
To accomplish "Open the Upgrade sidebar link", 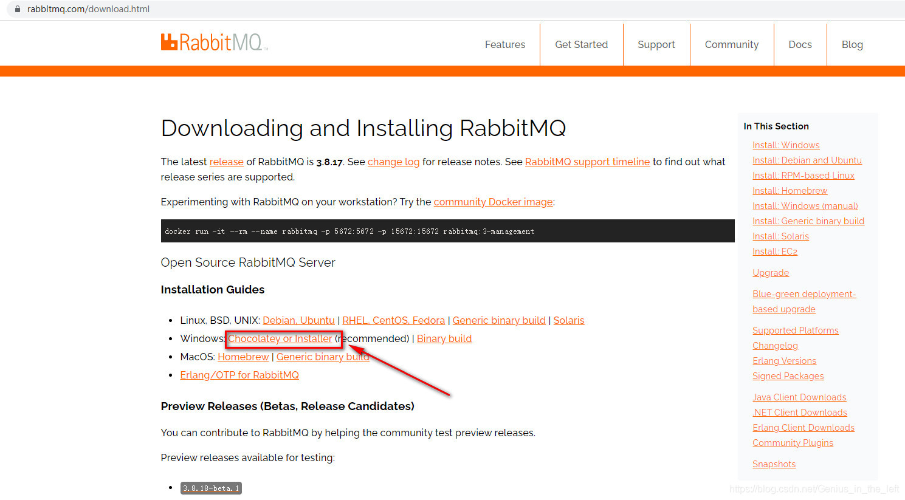I will tap(771, 273).
